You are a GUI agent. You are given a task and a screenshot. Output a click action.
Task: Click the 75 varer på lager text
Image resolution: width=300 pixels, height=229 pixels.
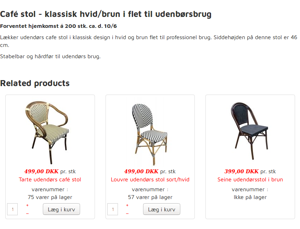[50, 197]
